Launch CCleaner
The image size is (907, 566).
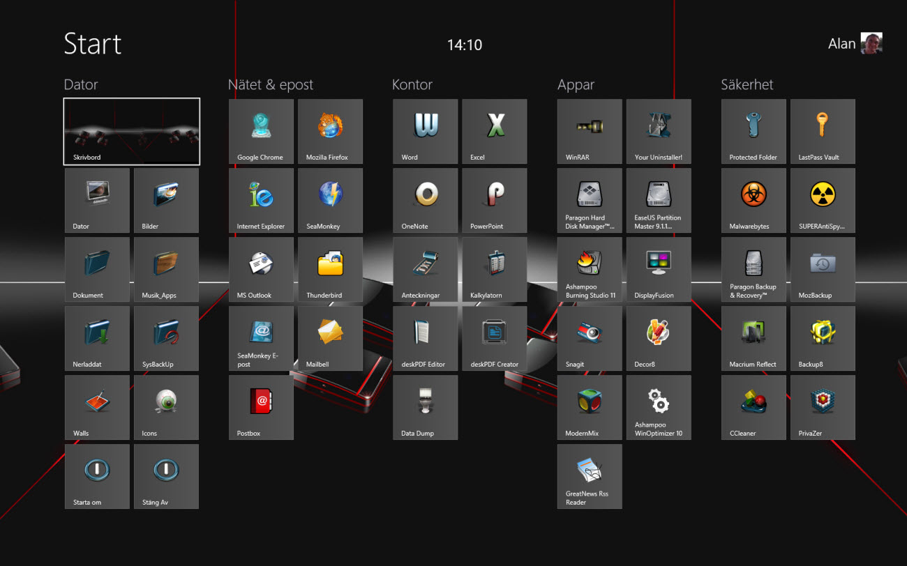tap(754, 407)
